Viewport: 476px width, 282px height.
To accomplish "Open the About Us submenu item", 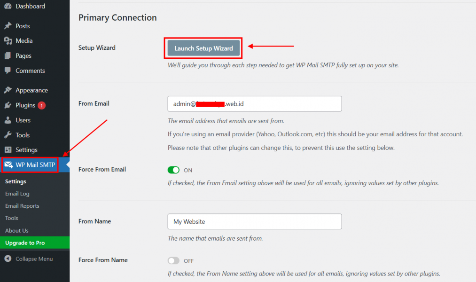I will (x=17, y=231).
